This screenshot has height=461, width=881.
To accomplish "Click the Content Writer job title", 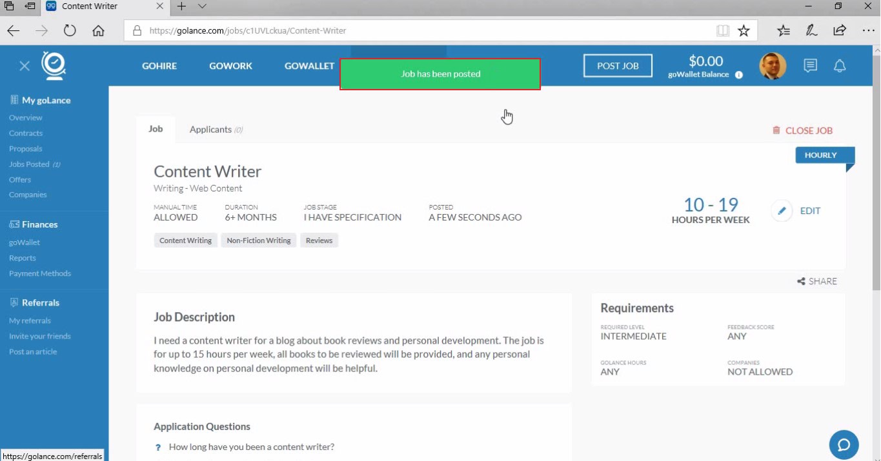I will [207, 172].
